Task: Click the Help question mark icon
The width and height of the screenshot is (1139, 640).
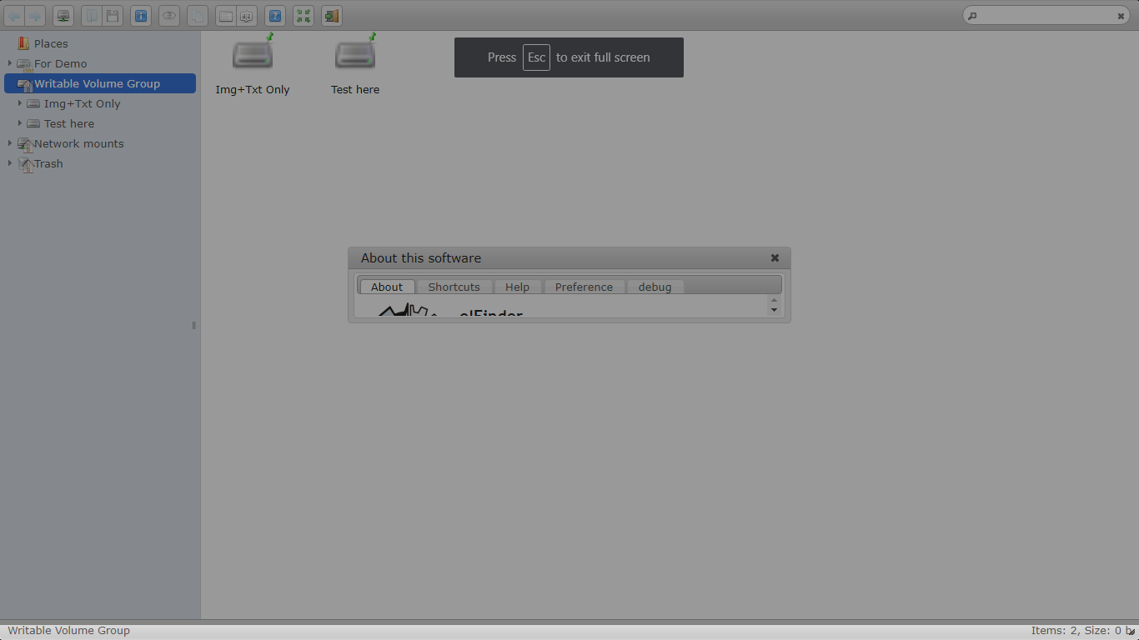Action: [275, 15]
